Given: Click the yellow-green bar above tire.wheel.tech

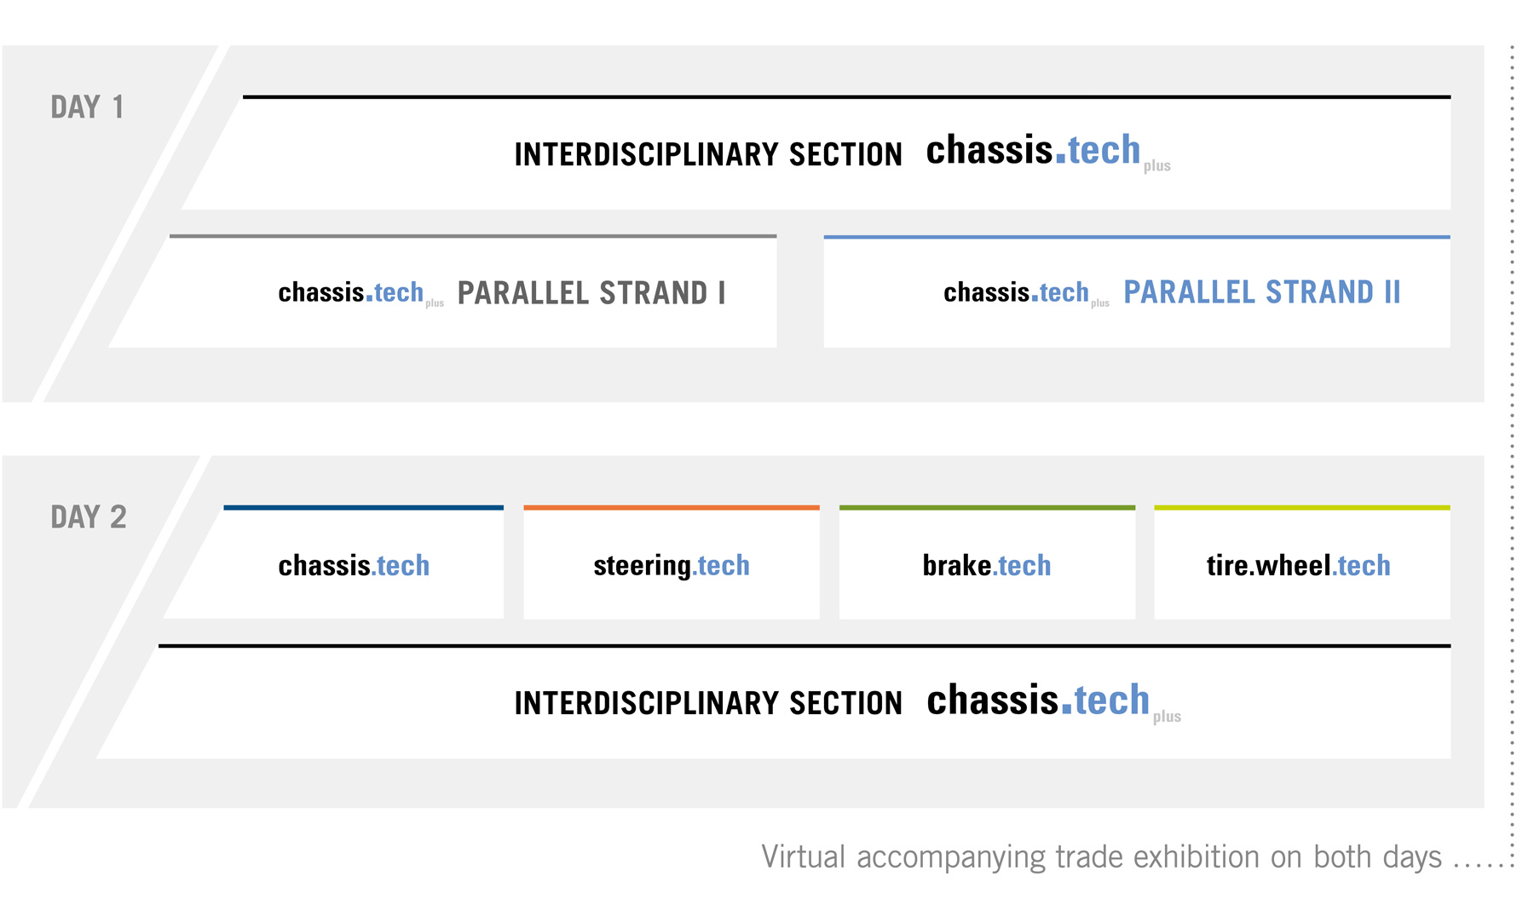Looking at the screenshot, I should pyautogui.click(x=1302, y=508).
